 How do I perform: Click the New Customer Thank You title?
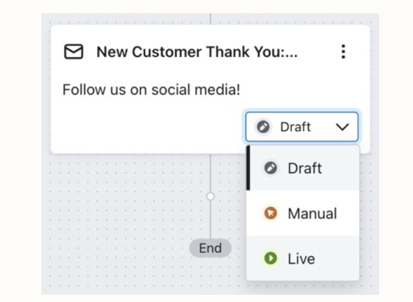pos(197,52)
